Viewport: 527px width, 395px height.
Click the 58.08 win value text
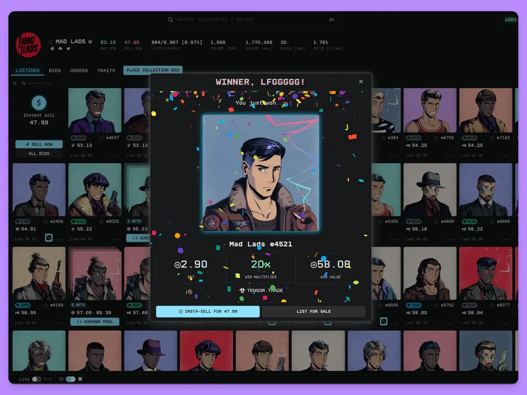pos(331,264)
